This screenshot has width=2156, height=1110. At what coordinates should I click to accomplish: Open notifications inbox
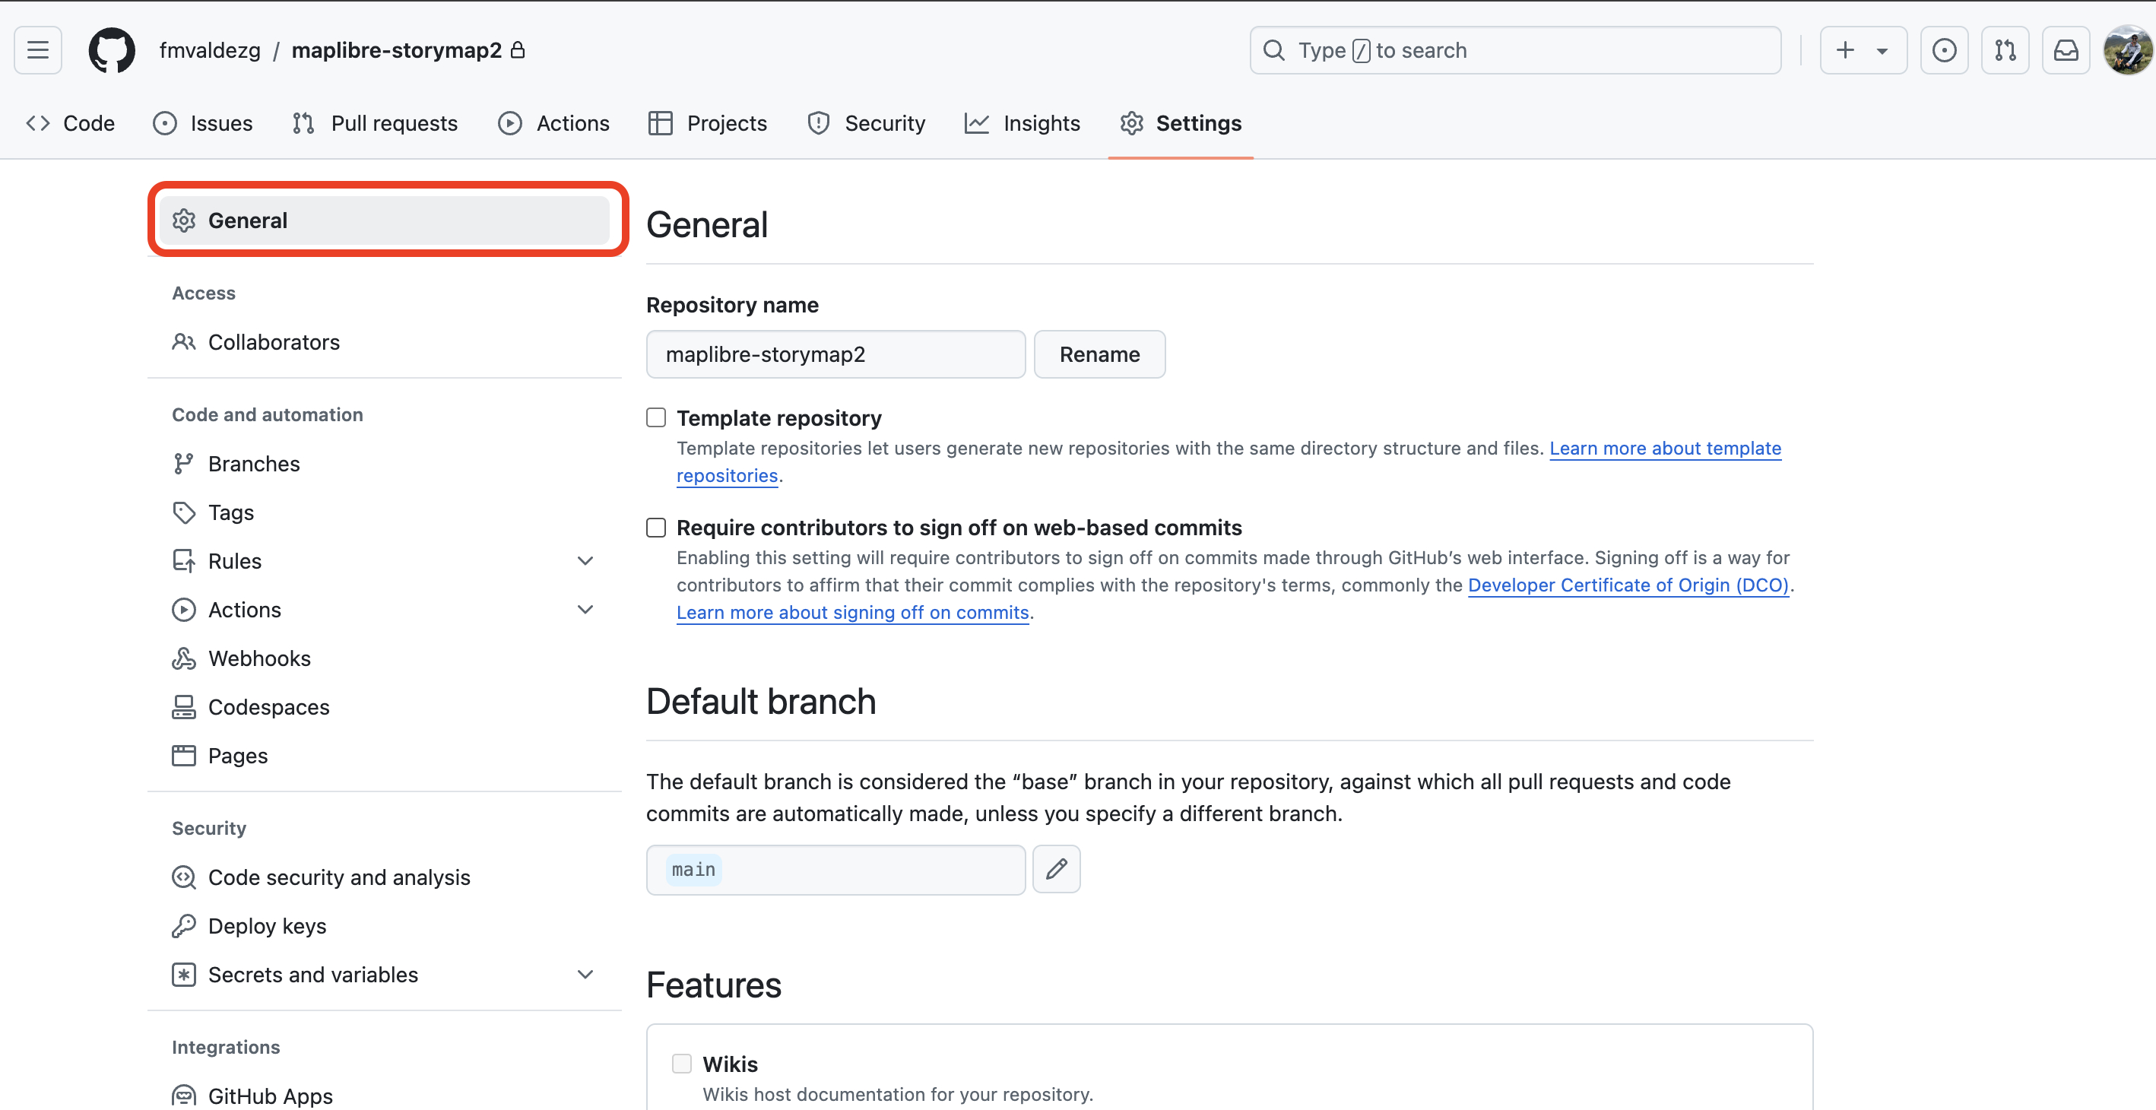coord(2066,50)
